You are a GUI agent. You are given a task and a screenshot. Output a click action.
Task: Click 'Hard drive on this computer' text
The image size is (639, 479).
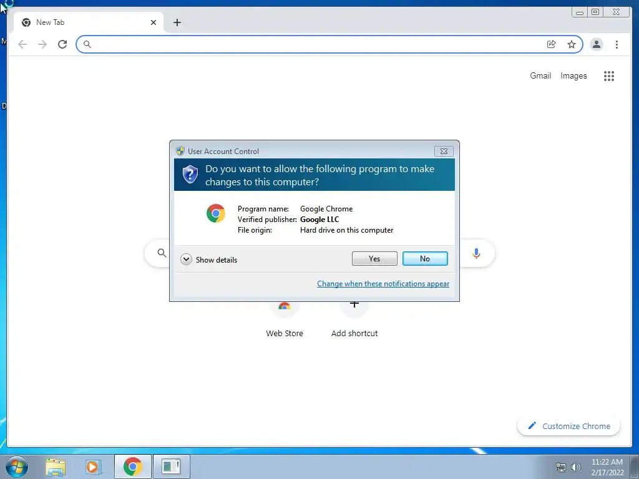(347, 230)
